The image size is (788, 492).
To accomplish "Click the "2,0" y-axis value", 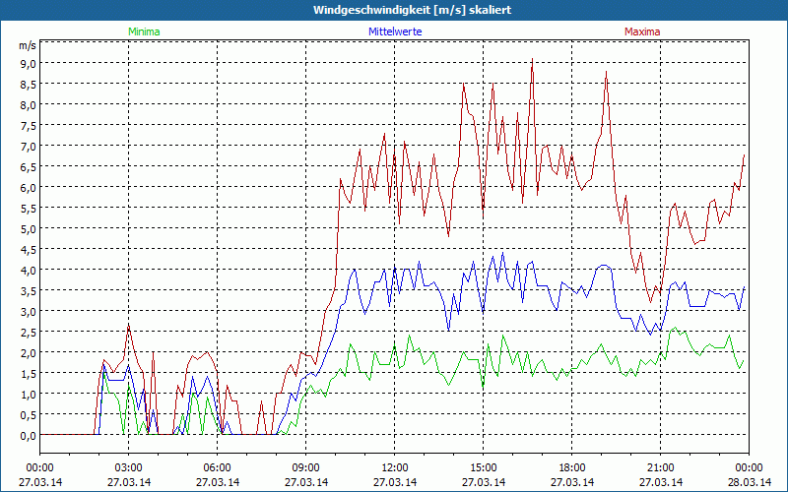I will pyautogui.click(x=29, y=353).
